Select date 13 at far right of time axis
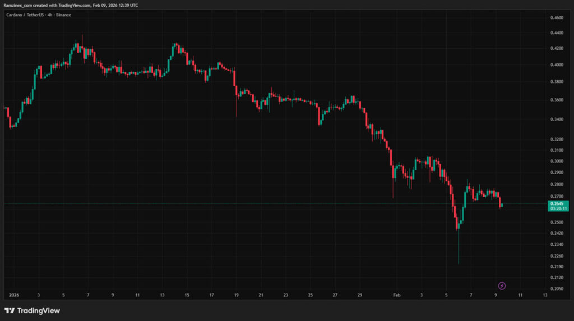This screenshot has width=574, height=321. pyautogui.click(x=545, y=295)
